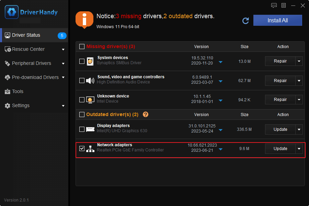Open version dropdown for Synaptics SMBus Driver
Viewport: 309px width, 206px height.
pyautogui.click(x=221, y=62)
